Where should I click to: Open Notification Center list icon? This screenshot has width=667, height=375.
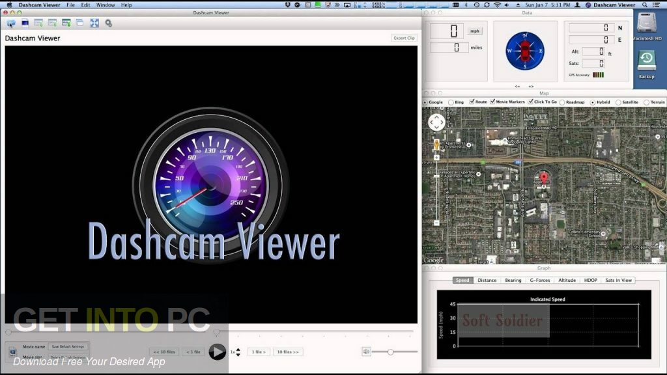coord(657,5)
